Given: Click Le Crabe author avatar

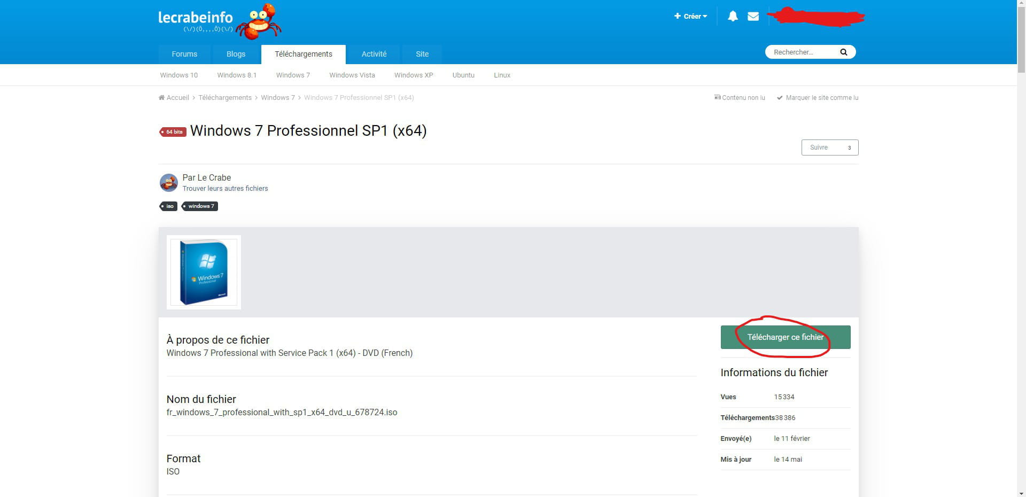Looking at the screenshot, I should pyautogui.click(x=169, y=182).
